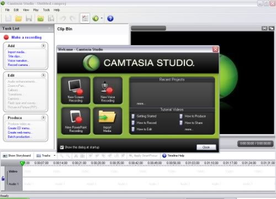The height and width of the screenshot is (199, 276).
Task: Open the File menu
Action: coord(7,10)
